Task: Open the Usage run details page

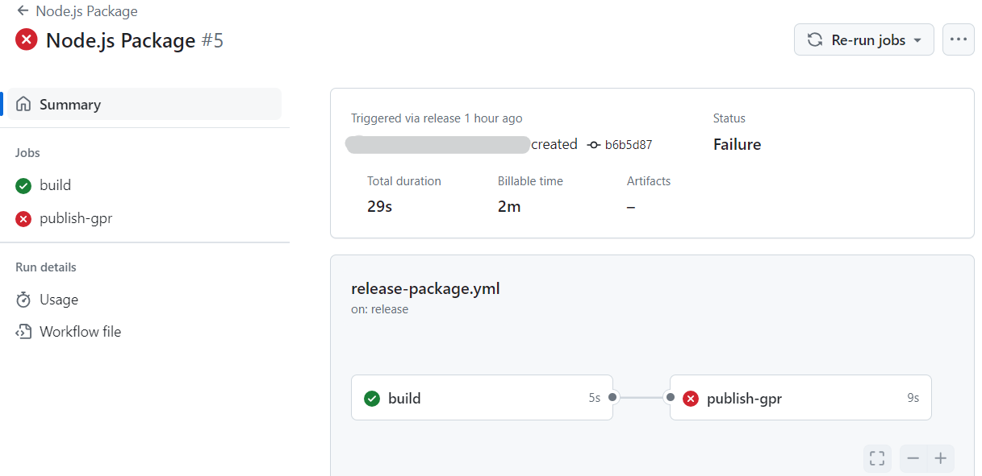Action: [57, 299]
